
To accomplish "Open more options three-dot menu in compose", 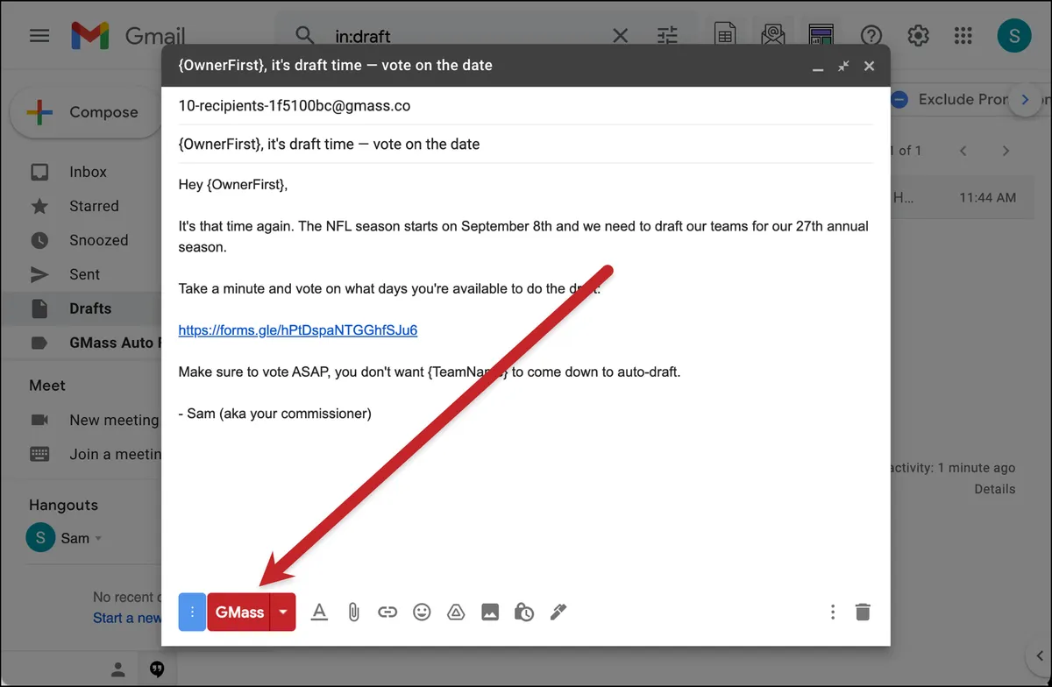I will pos(833,613).
